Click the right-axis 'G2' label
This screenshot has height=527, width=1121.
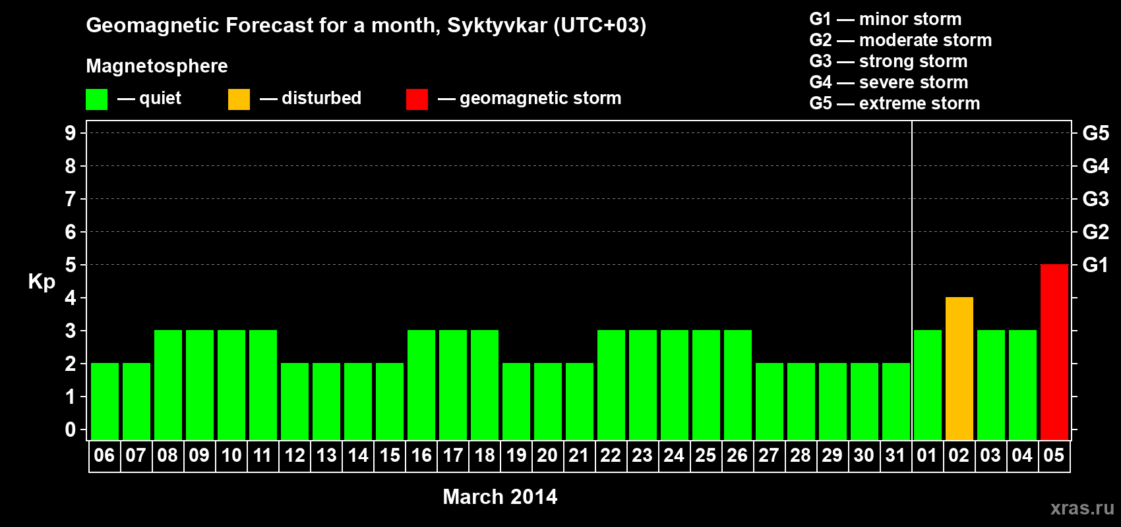click(x=1096, y=232)
